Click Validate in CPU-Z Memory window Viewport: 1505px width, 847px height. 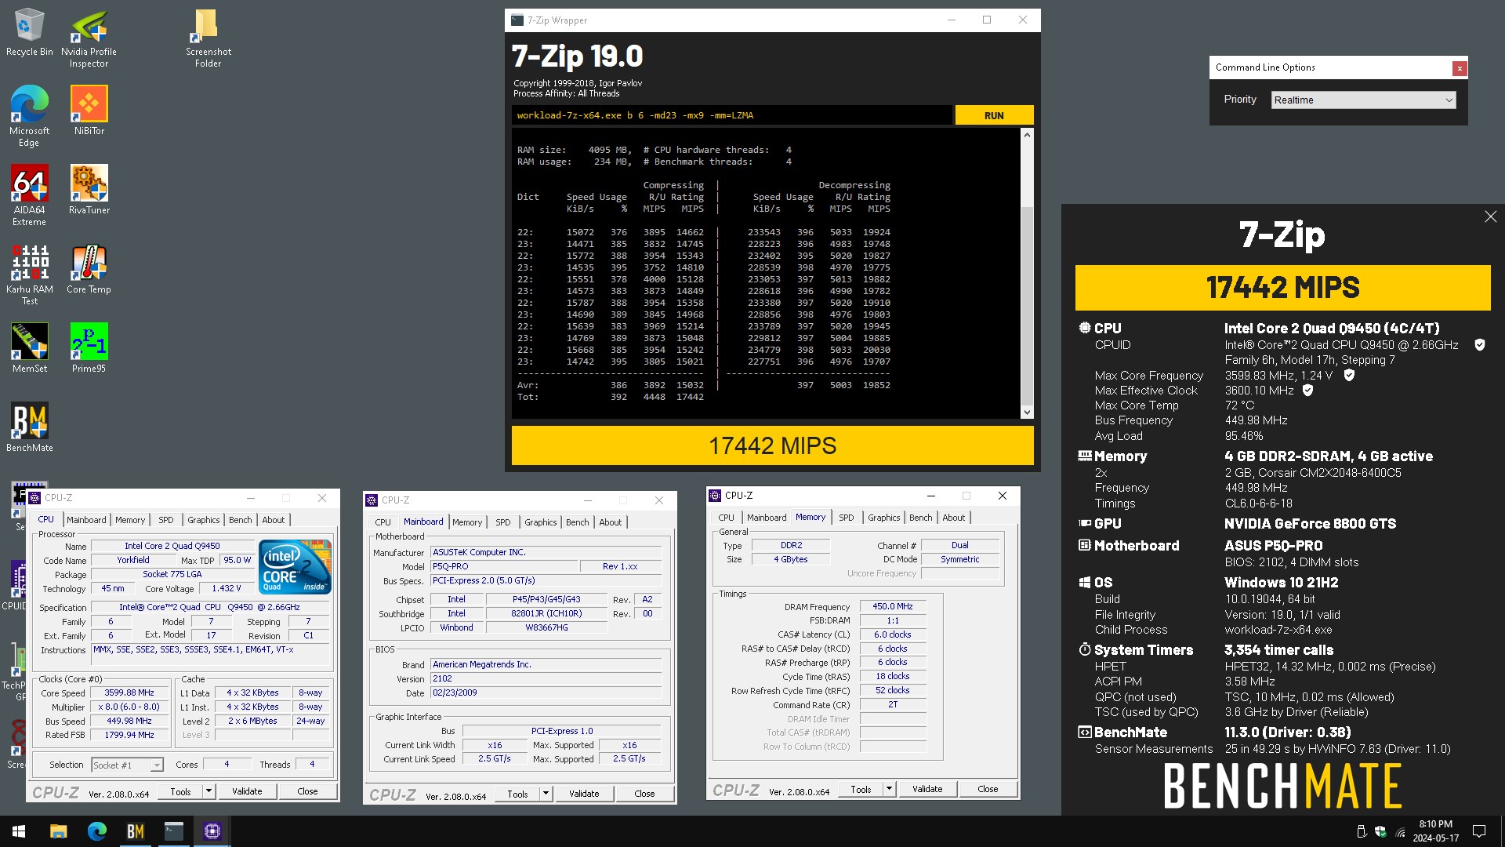click(x=927, y=789)
